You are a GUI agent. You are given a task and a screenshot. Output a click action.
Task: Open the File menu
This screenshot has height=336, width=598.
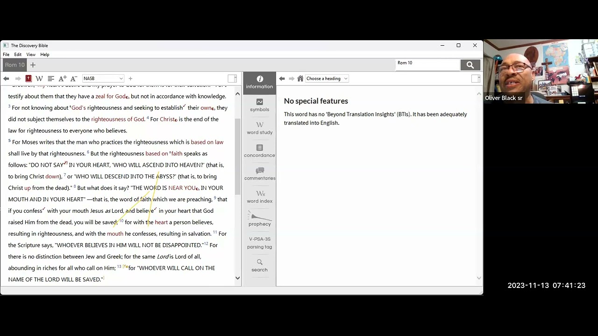[6, 55]
